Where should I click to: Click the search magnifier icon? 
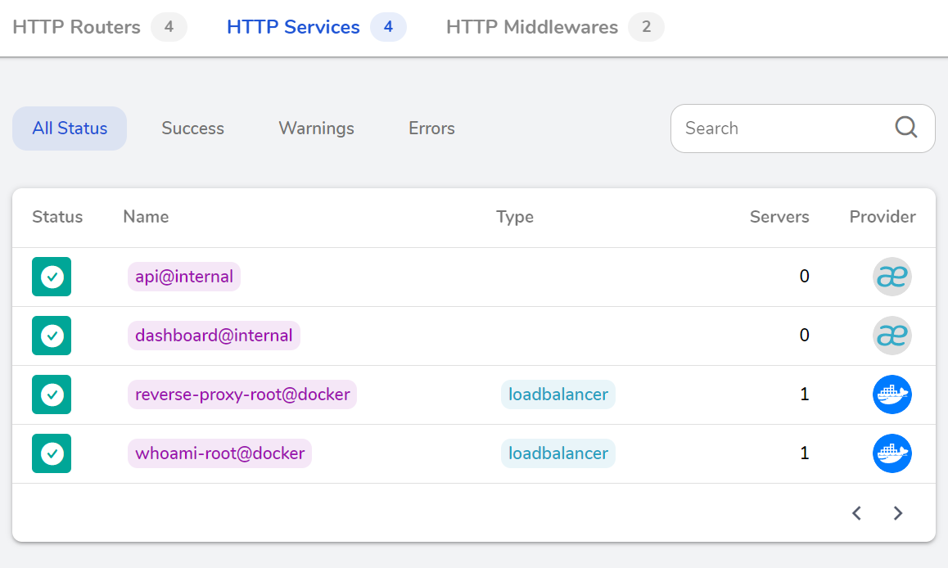pyautogui.click(x=905, y=128)
